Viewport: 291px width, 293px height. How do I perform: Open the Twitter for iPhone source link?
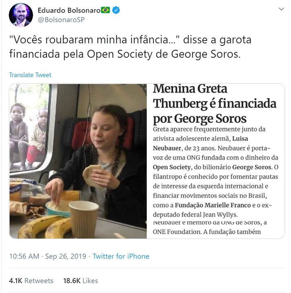121,256
